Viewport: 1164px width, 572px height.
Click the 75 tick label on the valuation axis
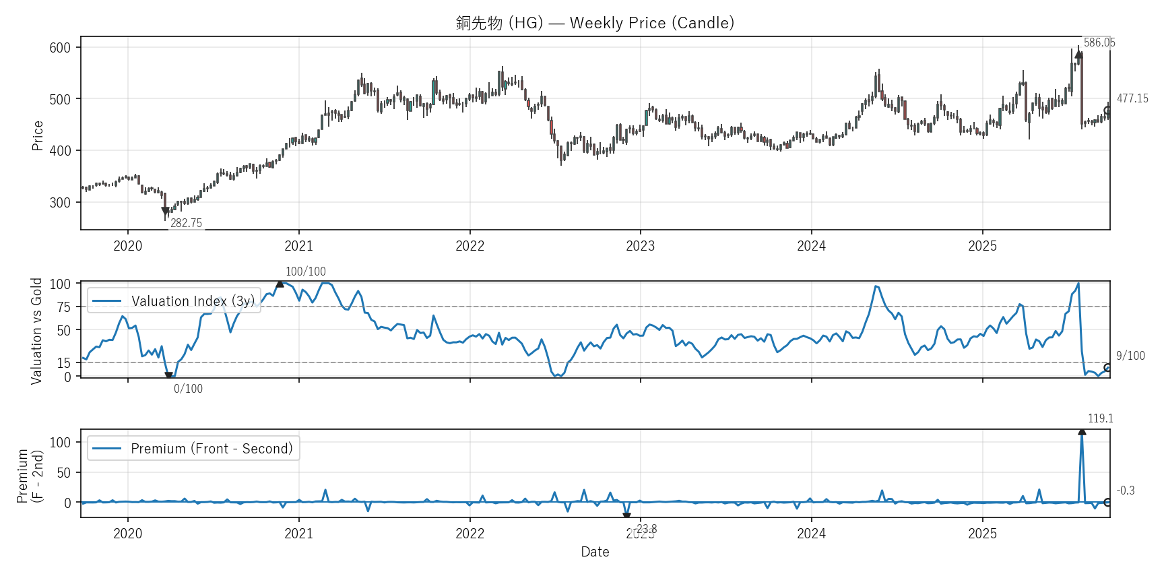[x=64, y=307]
